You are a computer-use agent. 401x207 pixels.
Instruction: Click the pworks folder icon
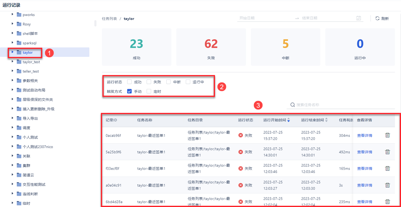click(19, 15)
